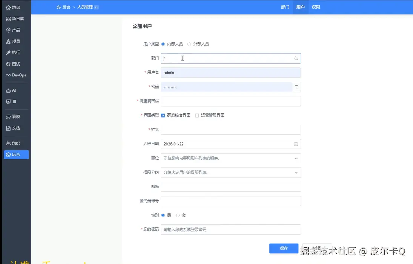The image size is (413, 264).
Task: Click the 姓名 input field
Action: (x=231, y=130)
